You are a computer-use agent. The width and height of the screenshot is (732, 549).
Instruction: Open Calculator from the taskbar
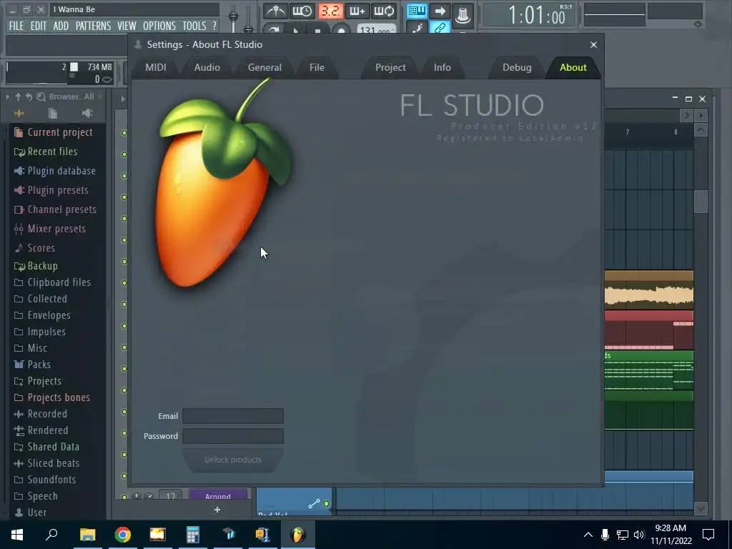click(x=193, y=535)
